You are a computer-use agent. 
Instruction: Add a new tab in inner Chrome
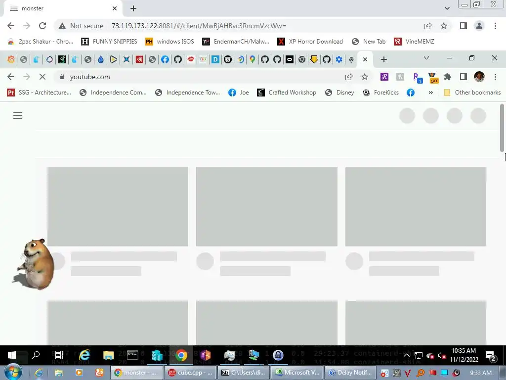383,59
